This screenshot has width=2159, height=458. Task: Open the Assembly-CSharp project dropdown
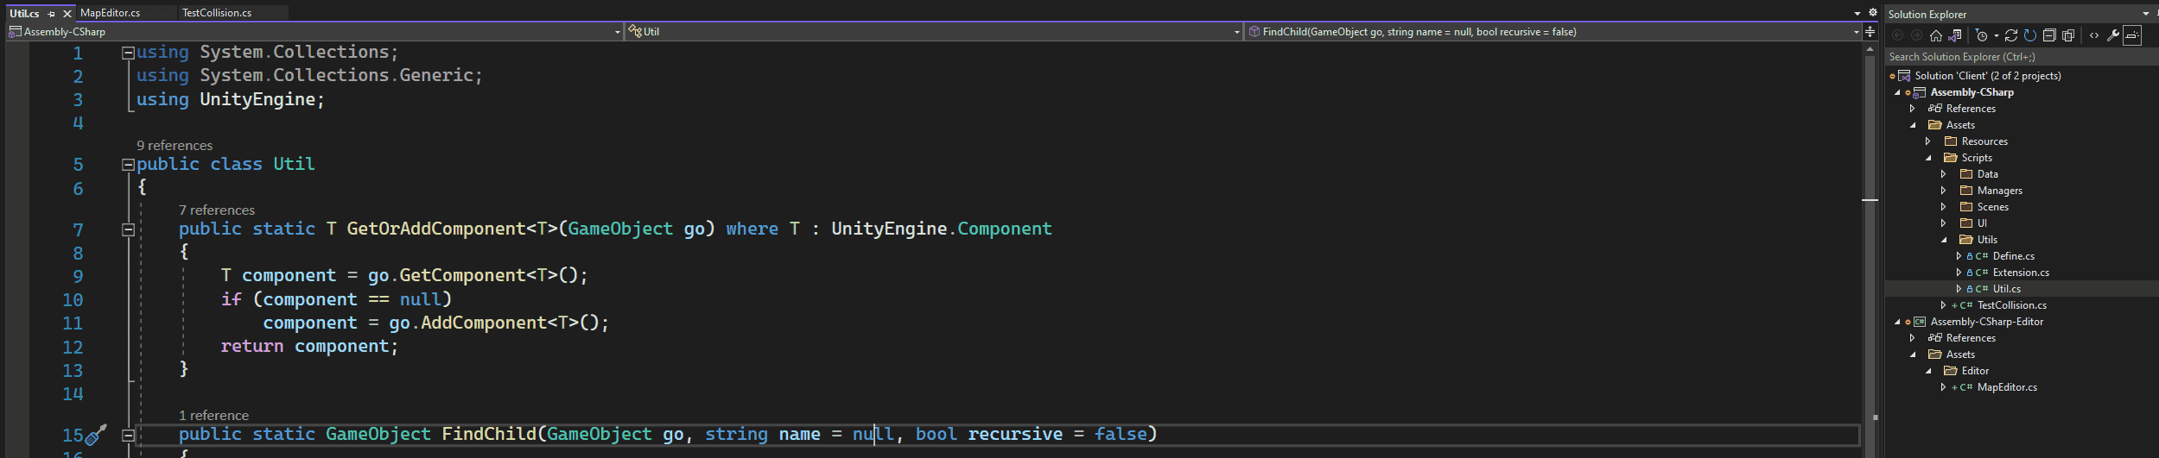pyautogui.click(x=618, y=32)
